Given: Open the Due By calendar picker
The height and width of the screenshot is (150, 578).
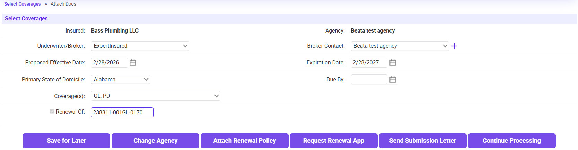Looking at the screenshot, I should 393,80.
